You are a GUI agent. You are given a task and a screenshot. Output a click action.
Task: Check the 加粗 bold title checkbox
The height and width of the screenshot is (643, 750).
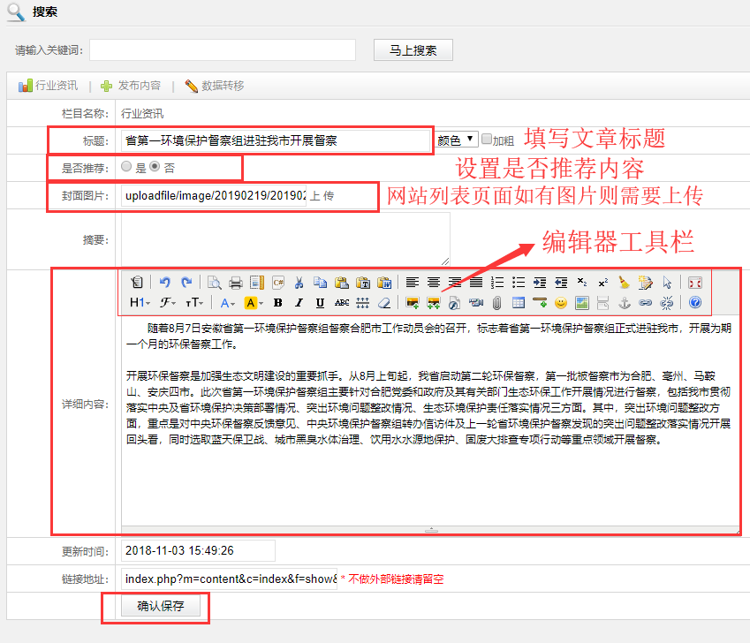(x=486, y=140)
